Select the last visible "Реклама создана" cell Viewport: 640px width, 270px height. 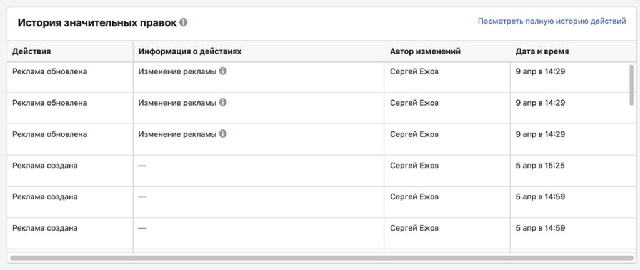[45, 228]
